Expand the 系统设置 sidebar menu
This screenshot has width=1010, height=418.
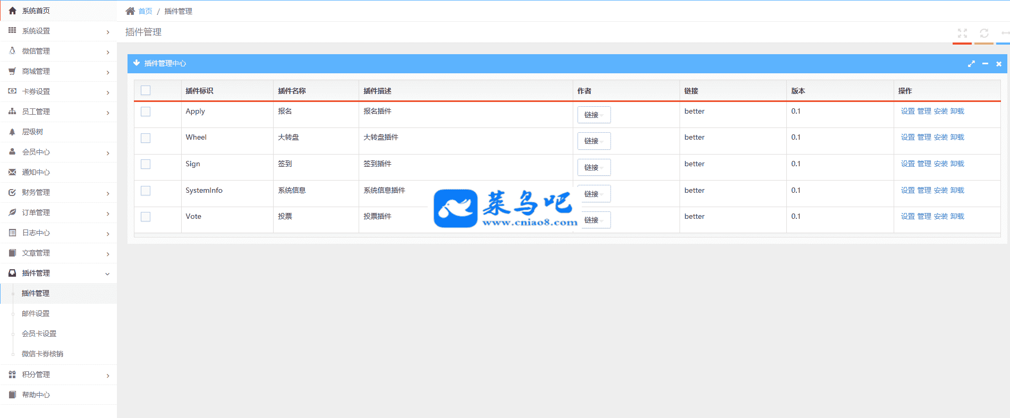coord(58,31)
